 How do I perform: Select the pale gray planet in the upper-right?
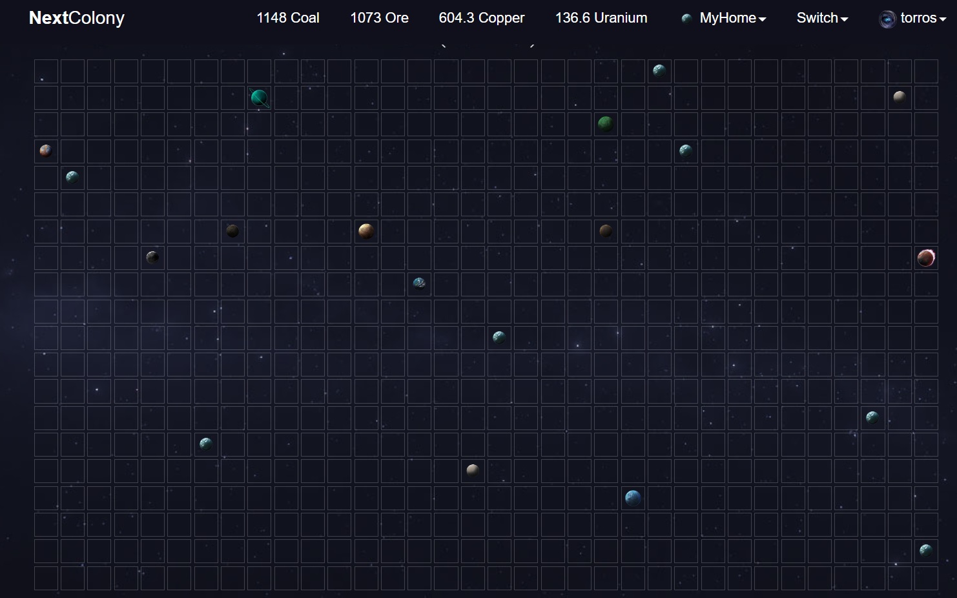899,97
